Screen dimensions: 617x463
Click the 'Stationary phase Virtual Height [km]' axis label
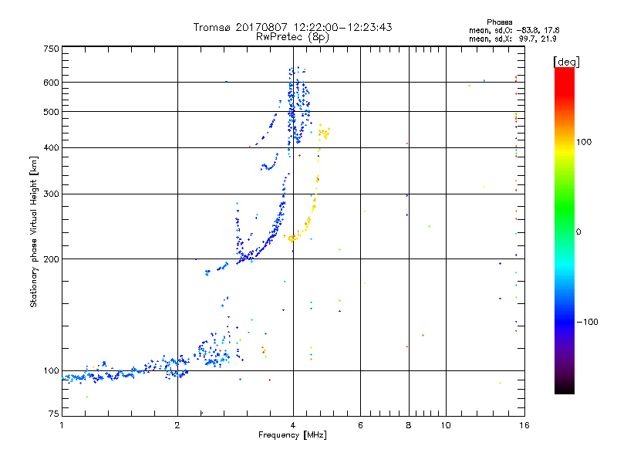tap(33, 231)
